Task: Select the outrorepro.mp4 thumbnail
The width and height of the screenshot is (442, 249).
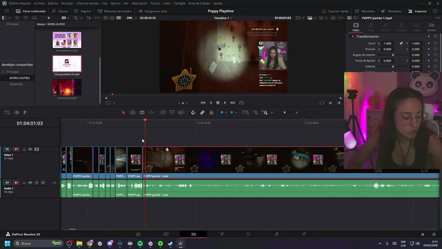Action: [x=67, y=87]
